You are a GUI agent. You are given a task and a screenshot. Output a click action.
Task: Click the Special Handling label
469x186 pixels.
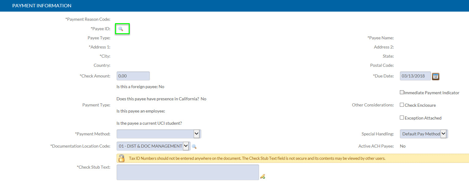click(x=378, y=134)
